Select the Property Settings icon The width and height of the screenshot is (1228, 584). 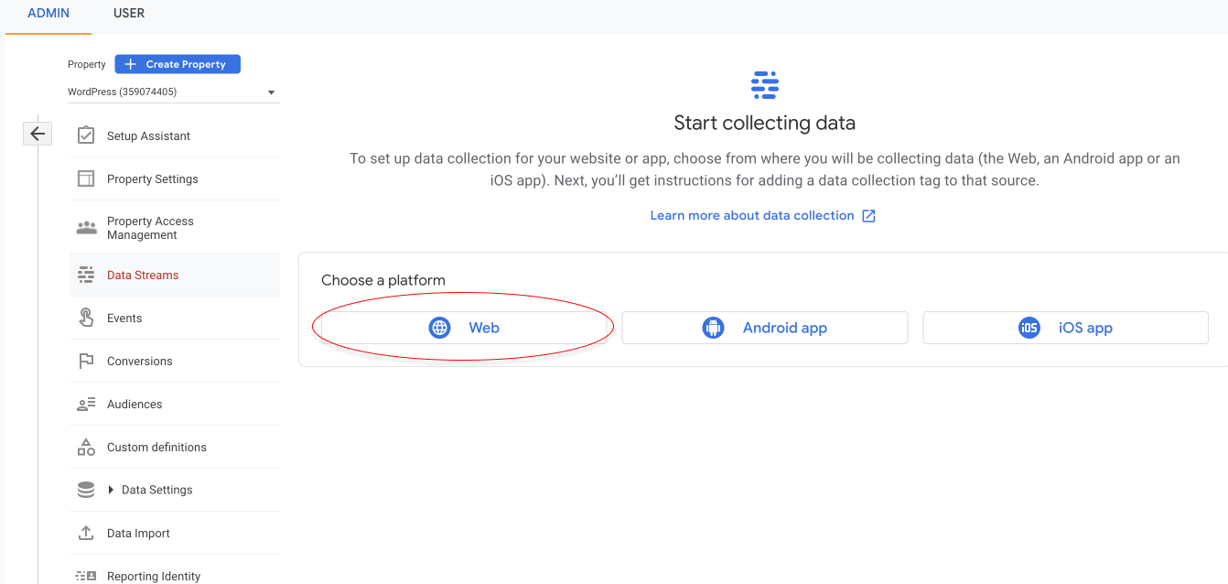86,178
